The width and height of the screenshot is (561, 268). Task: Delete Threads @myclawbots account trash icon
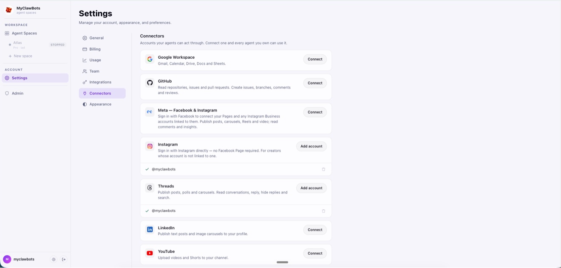(x=323, y=211)
